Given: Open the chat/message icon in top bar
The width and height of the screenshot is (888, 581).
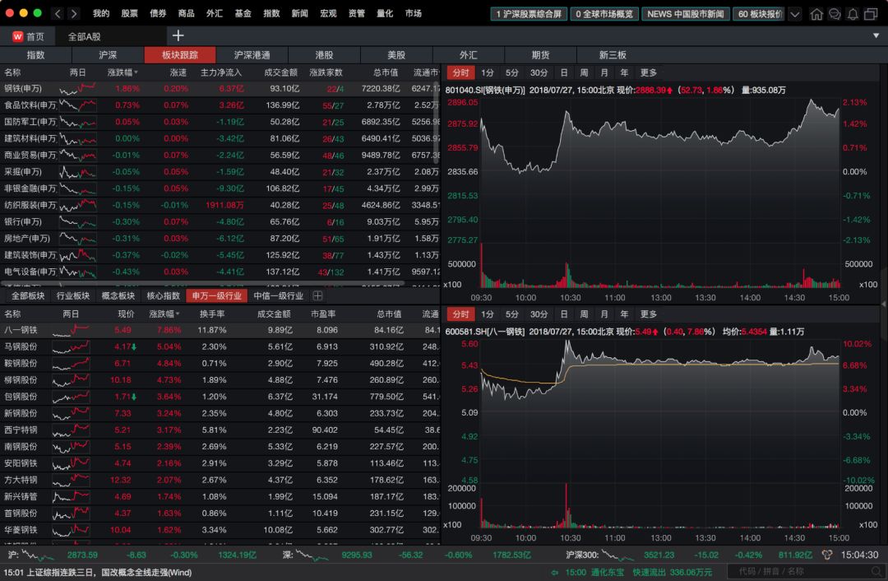Looking at the screenshot, I should pos(835,13).
